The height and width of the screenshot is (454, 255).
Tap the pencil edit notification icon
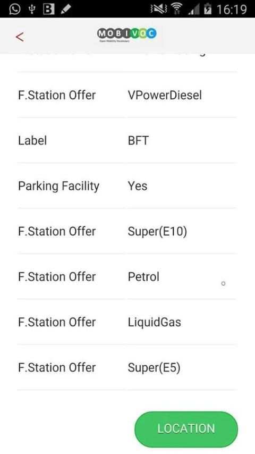point(66,9)
